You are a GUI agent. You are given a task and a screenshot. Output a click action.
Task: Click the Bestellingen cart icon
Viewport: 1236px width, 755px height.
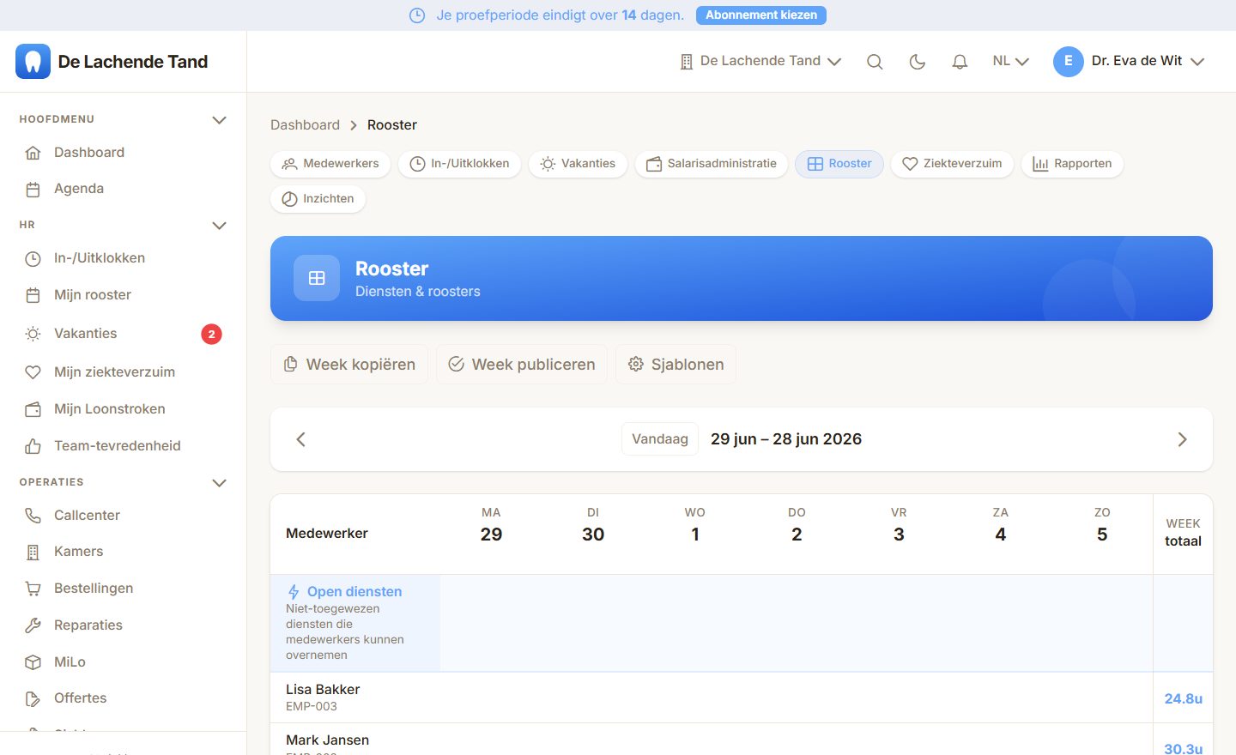click(x=33, y=589)
